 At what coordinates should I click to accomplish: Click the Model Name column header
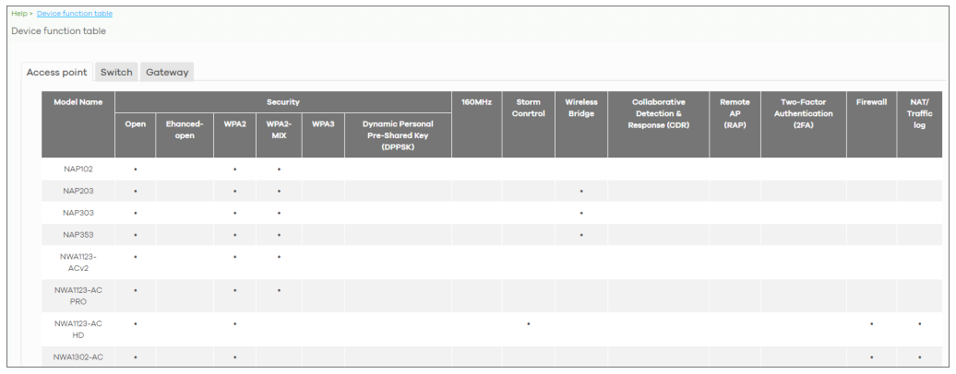(78, 101)
